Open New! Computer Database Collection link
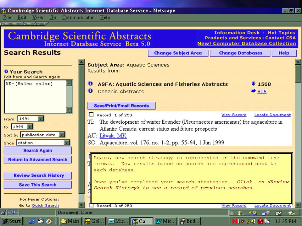This screenshot has width=302, height=226. point(247,44)
